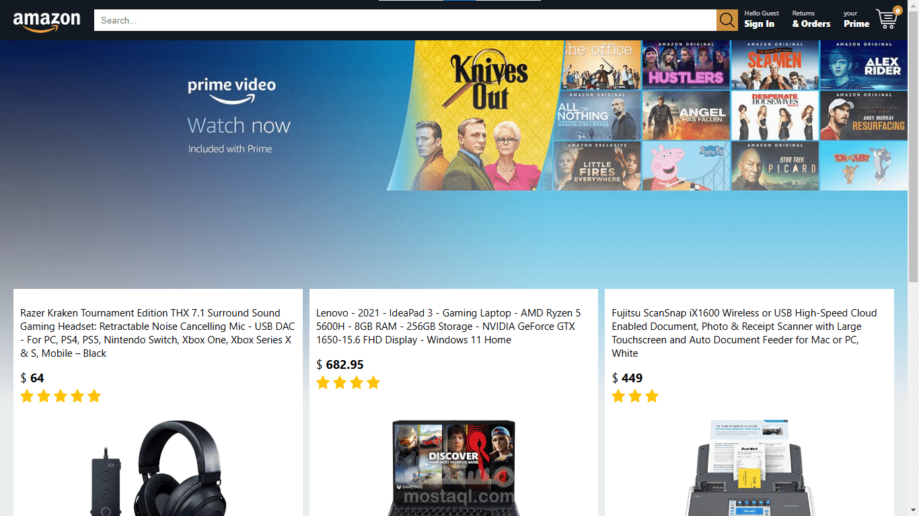Click the Amazon logo in the header

[x=46, y=21]
